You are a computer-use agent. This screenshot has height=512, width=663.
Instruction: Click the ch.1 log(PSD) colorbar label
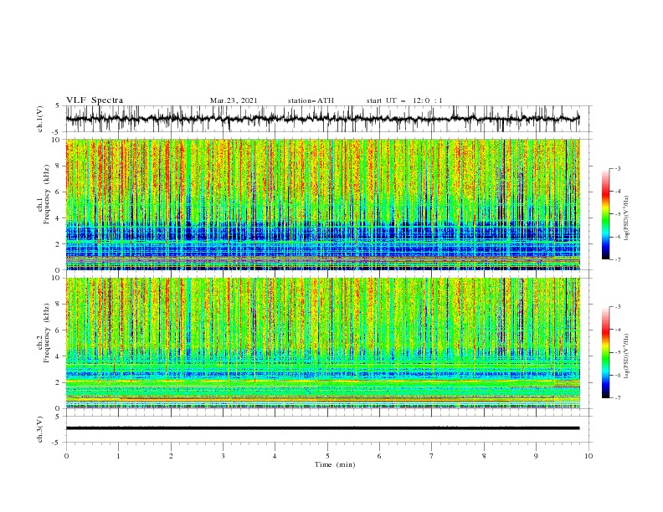pos(626,218)
